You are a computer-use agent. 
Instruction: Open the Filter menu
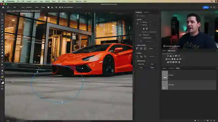coord(53,1)
